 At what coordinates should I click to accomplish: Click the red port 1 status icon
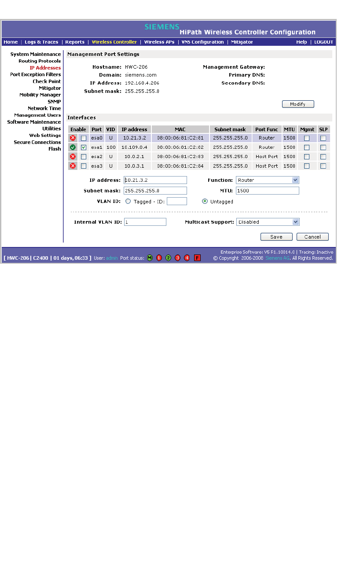point(159,258)
